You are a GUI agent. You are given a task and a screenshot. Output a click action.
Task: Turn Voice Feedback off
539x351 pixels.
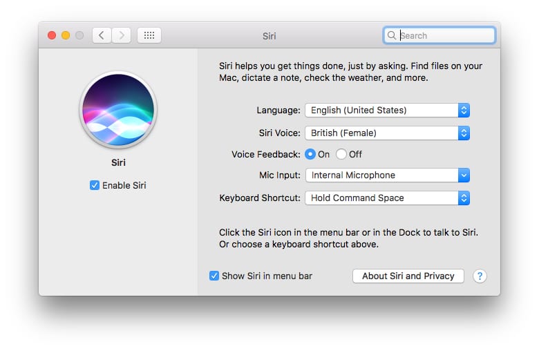click(x=341, y=154)
